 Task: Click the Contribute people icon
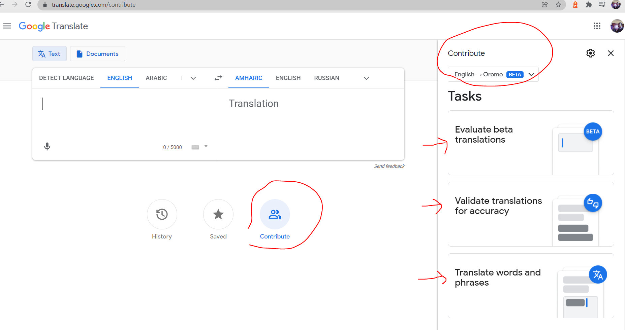click(x=275, y=214)
